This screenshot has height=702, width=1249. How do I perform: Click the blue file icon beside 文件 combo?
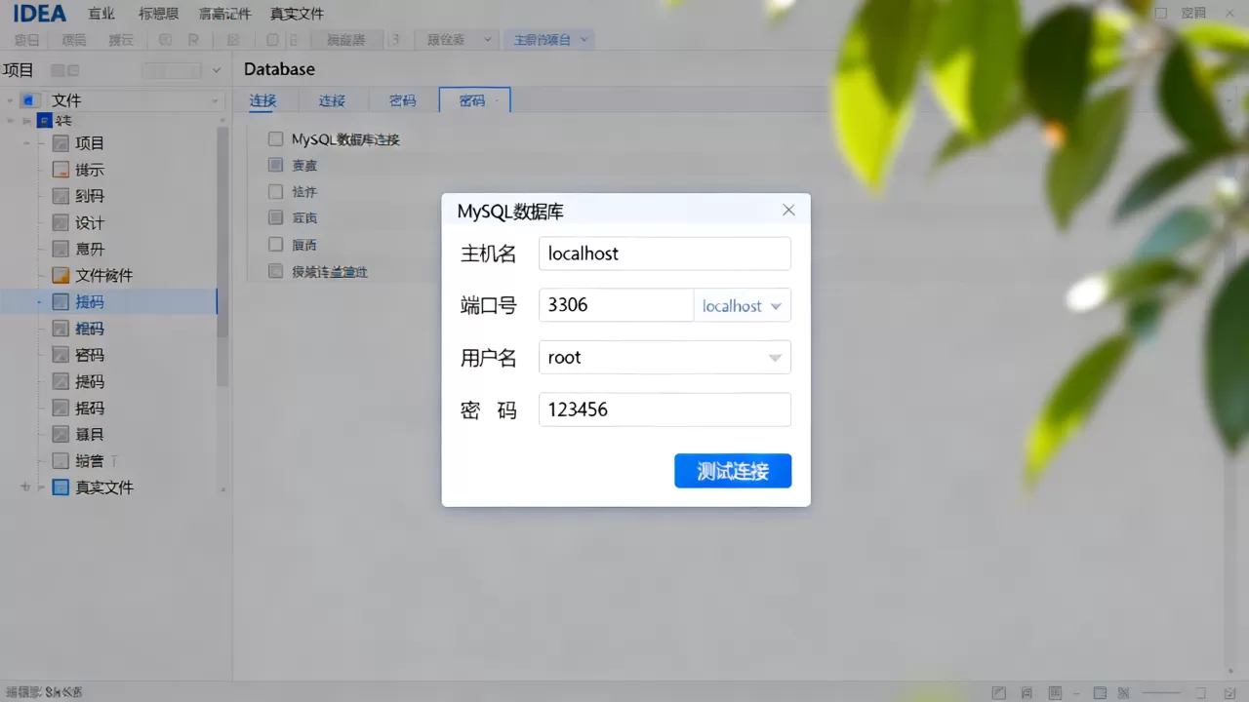pos(31,100)
